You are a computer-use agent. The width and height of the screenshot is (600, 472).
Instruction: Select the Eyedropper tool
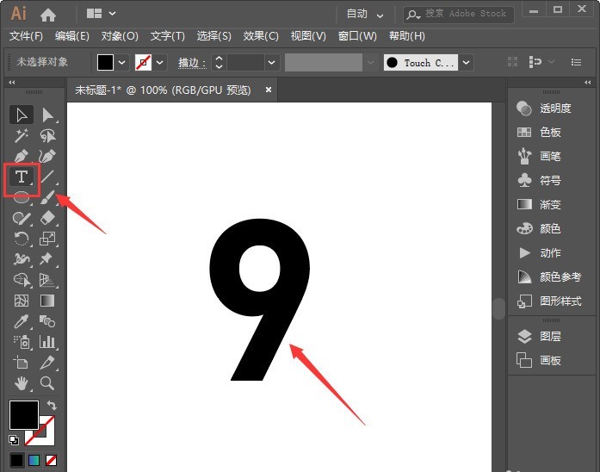pyautogui.click(x=22, y=321)
